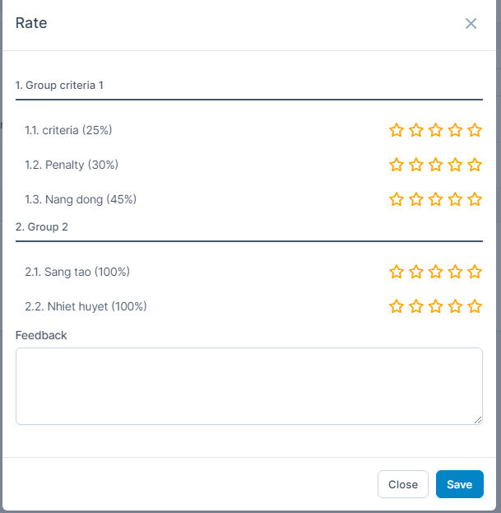Set Sang tao (100%) to four stars
Viewport: 501px width, 513px height.
455,272
